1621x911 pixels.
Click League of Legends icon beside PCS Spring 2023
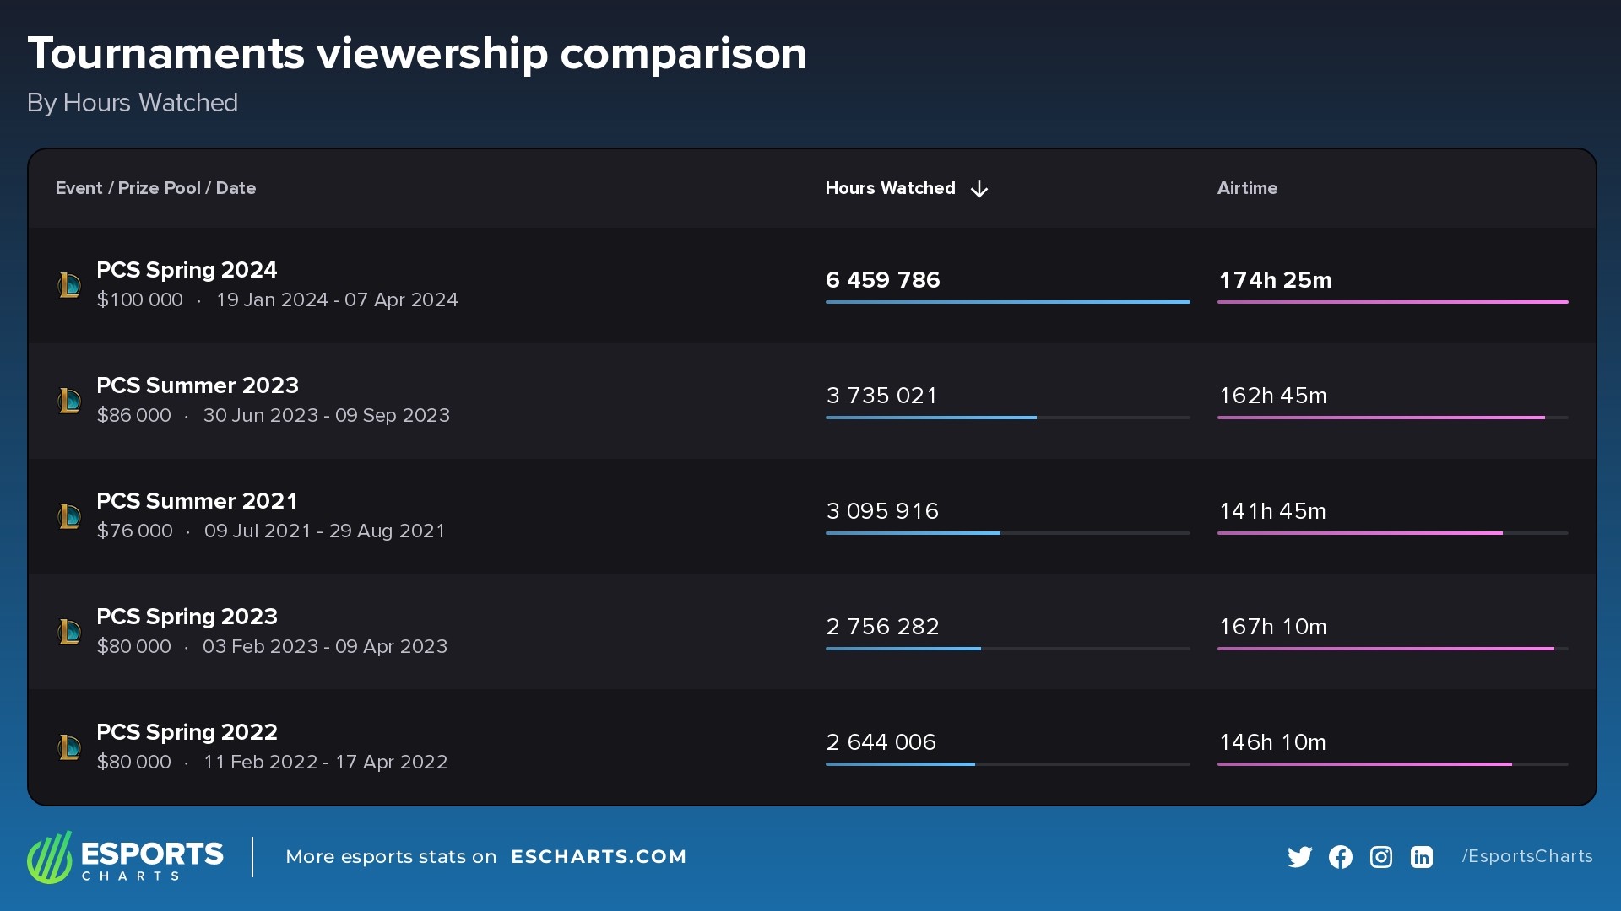(69, 632)
